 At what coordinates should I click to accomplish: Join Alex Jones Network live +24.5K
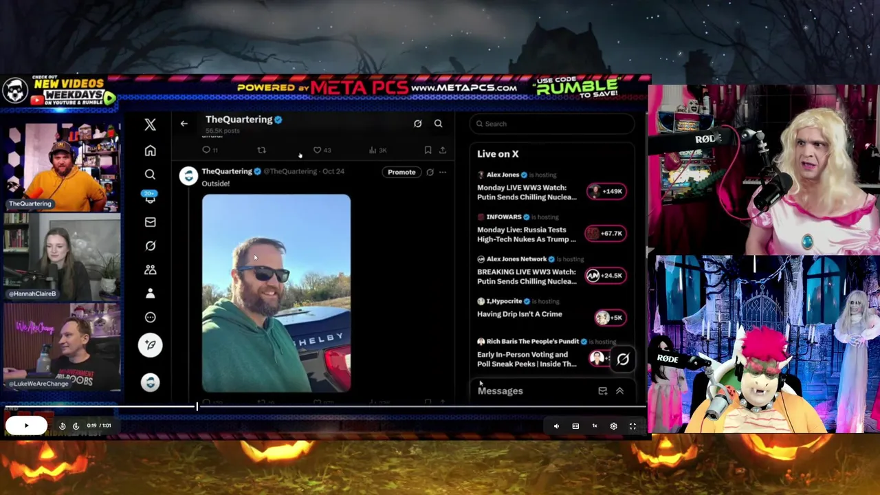pyautogui.click(x=605, y=276)
